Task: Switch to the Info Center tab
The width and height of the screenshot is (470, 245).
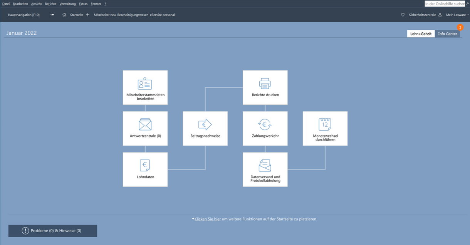Action: [x=448, y=34]
